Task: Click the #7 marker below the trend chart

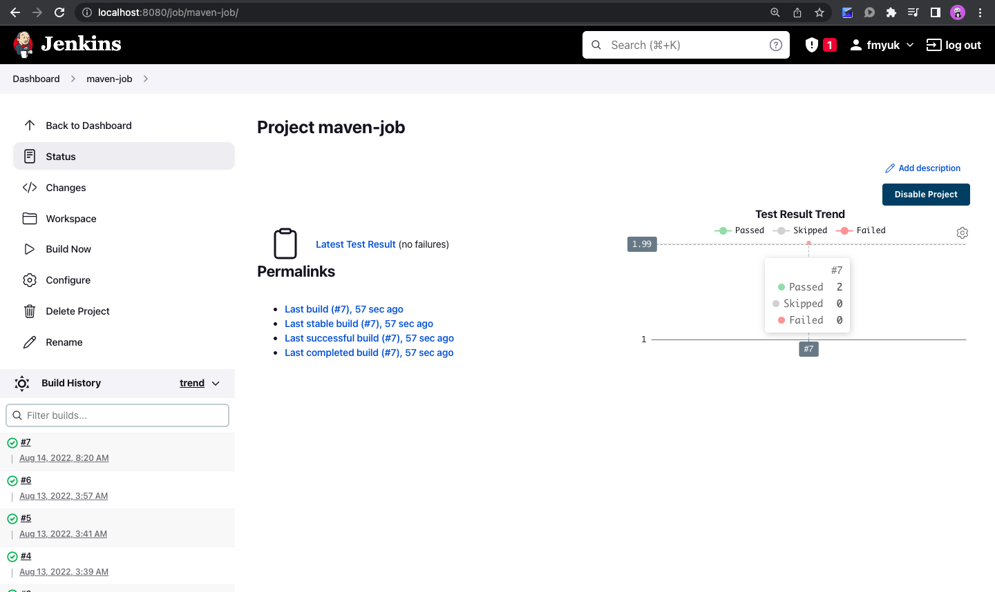Action: pyautogui.click(x=808, y=349)
